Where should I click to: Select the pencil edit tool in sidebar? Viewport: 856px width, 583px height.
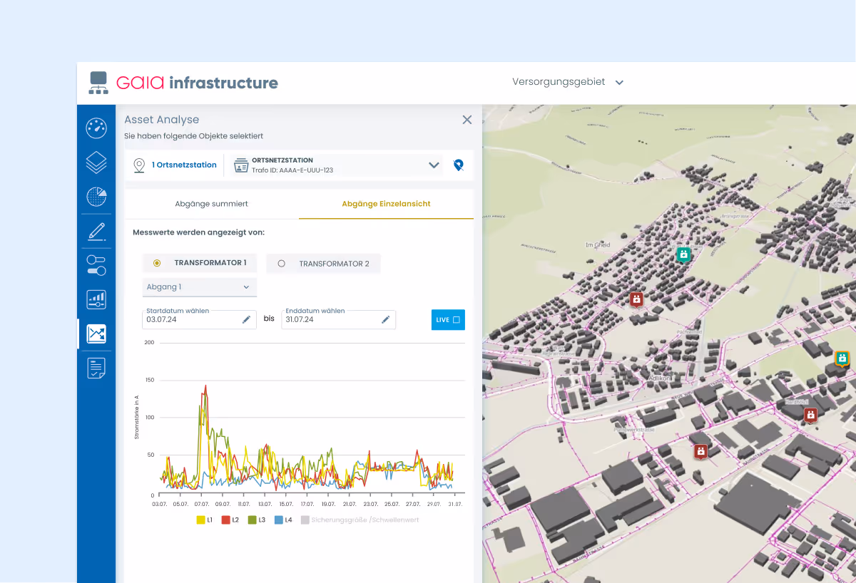(x=96, y=231)
